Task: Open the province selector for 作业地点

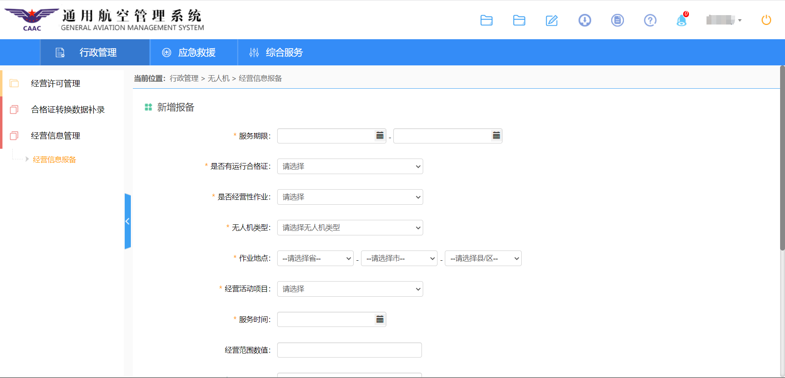Action: click(x=315, y=258)
